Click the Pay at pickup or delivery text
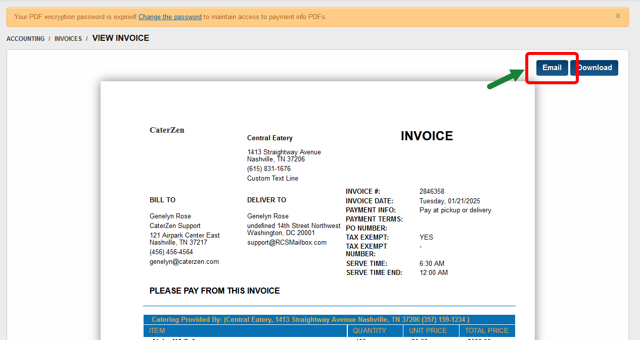640x340 pixels. [455, 210]
